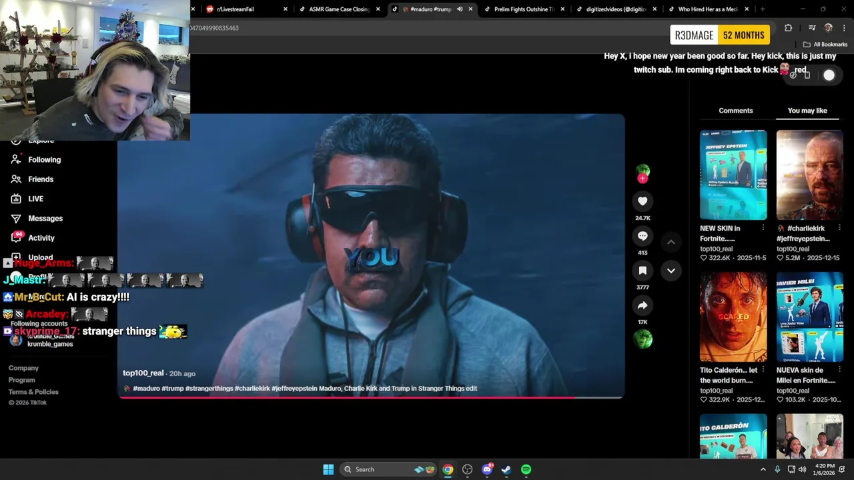Viewport: 854px width, 480px height.
Task: Open Steam from the taskbar
Action: point(506,469)
